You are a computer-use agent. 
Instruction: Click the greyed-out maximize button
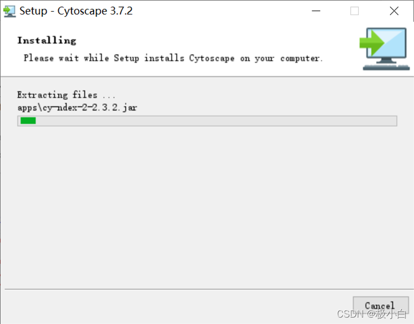click(x=355, y=11)
